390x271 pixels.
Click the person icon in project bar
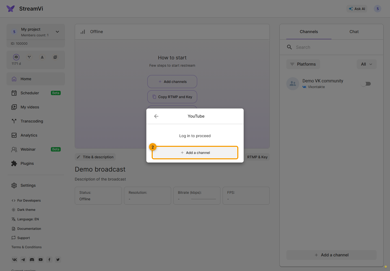(x=42, y=57)
